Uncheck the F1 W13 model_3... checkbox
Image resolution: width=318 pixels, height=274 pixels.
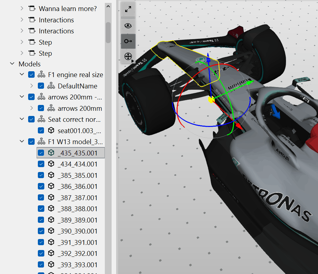click(31, 142)
